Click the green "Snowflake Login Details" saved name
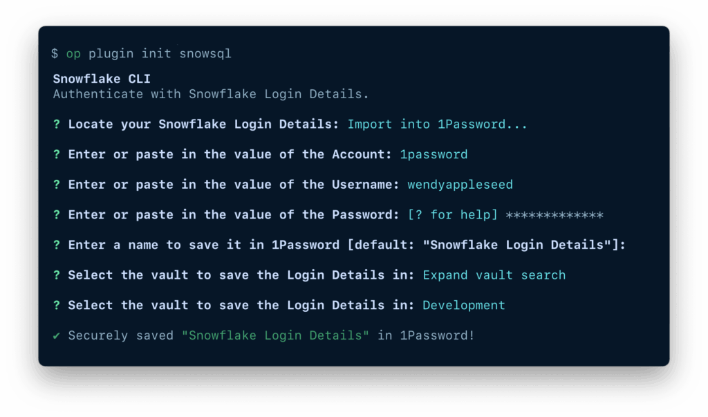Image resolution: width=708 pixels, height=417 pixels. (275, 335)
